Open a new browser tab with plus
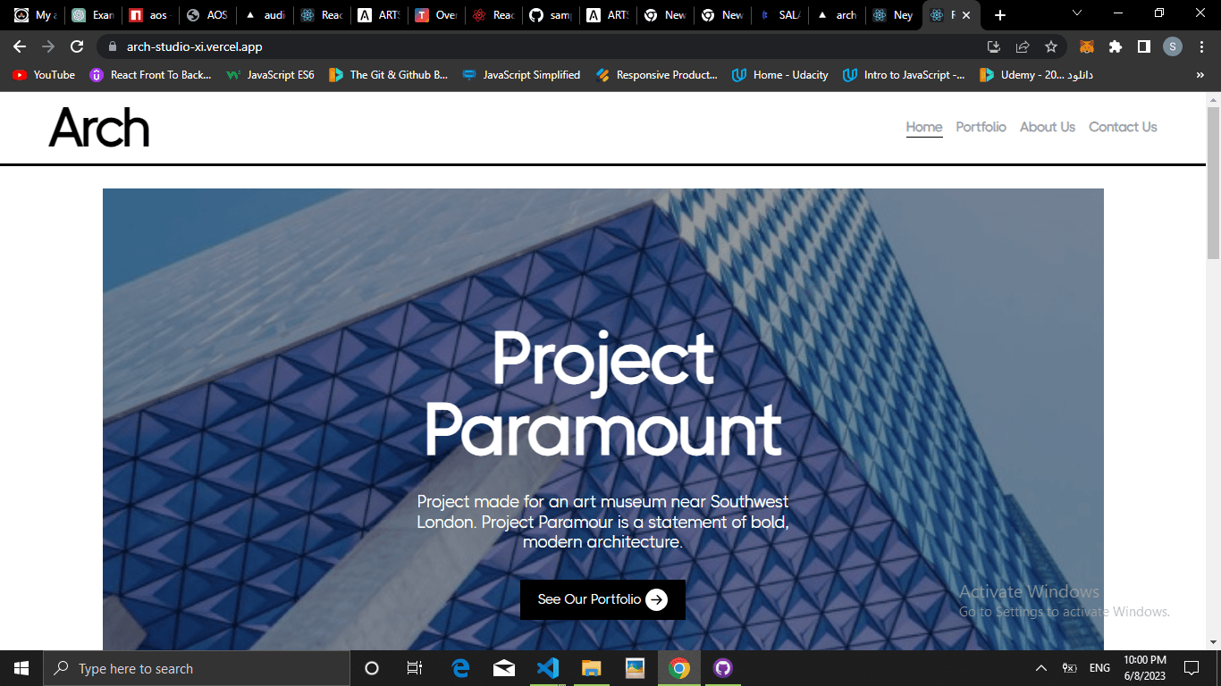The width and height of the screenshot is (1221, 686). tap(1000, 15)
